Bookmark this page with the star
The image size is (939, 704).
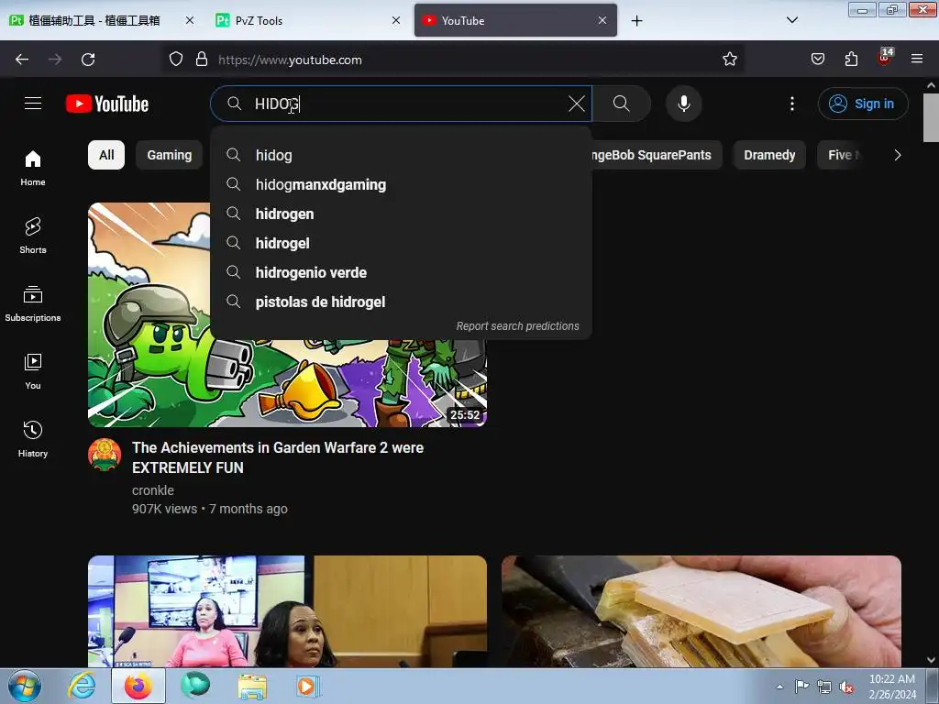point(729,60)
